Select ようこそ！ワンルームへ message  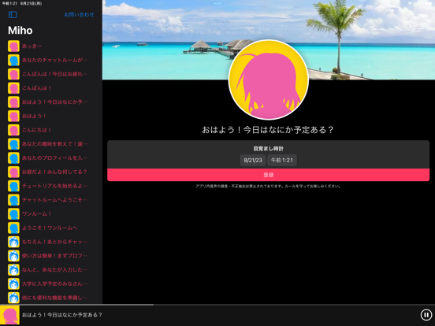51,228
